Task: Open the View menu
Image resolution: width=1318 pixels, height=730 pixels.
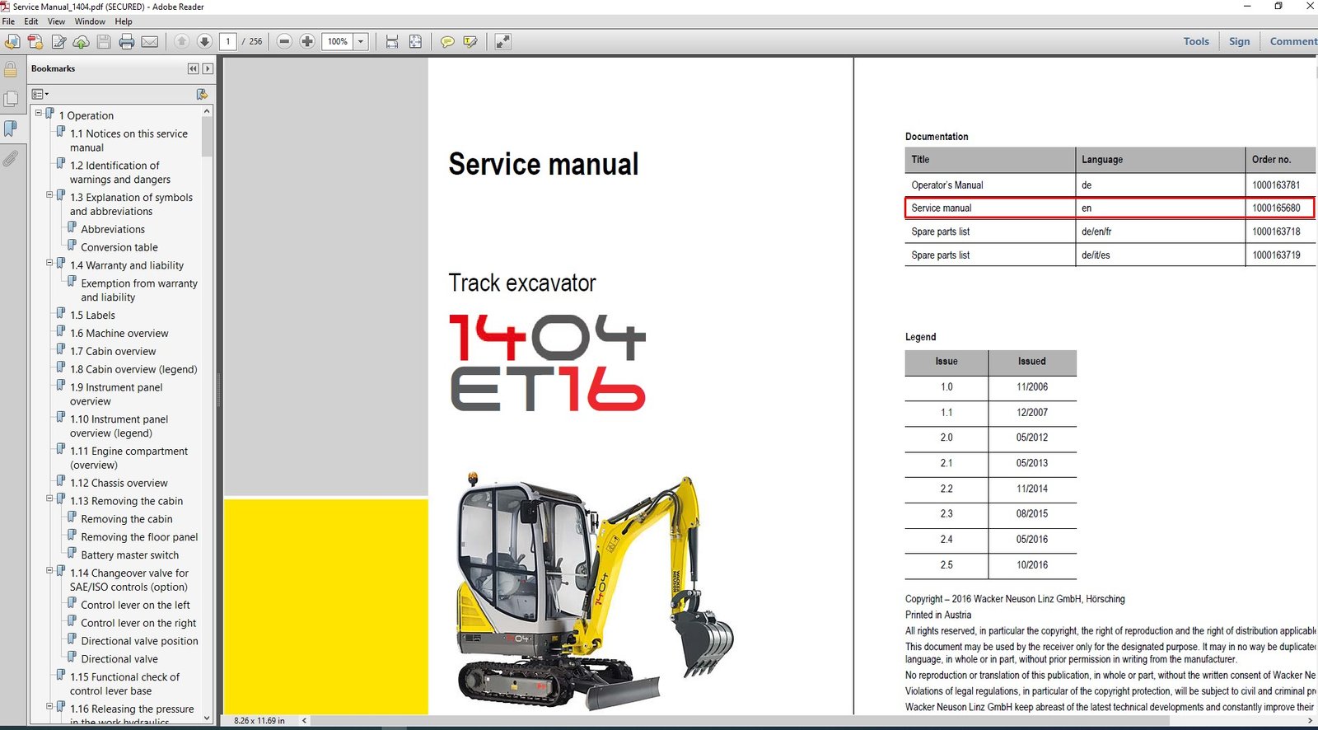Action: click(56, 21)
